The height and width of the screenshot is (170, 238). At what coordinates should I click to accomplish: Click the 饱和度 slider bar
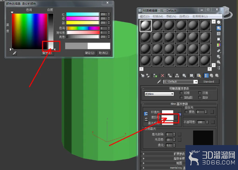(x=83, y=32)
